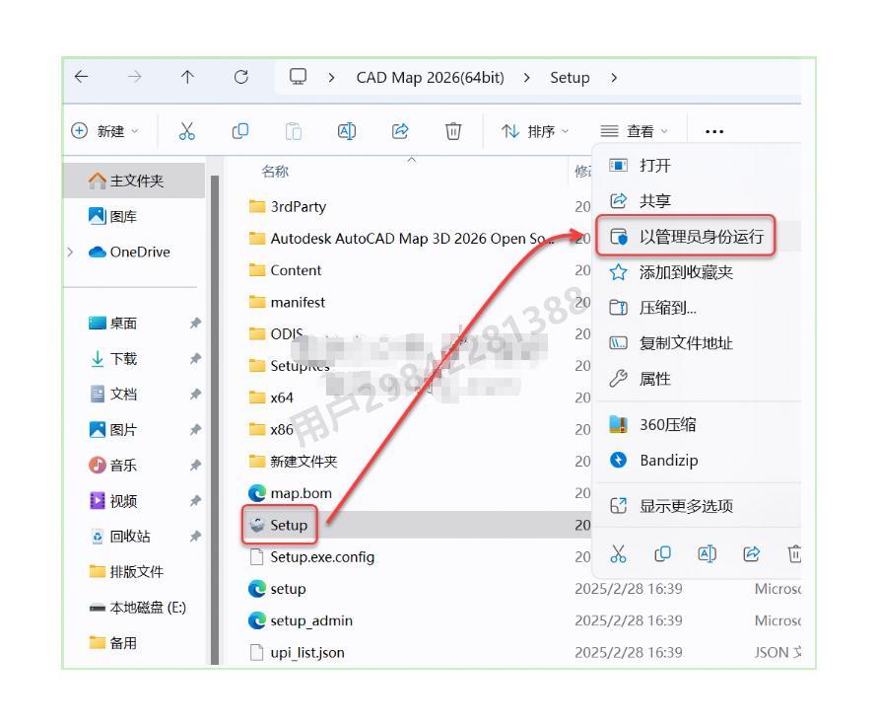Go up one folder level arrow
Viewport: 878px width, 726px height.
click(187, 78)
